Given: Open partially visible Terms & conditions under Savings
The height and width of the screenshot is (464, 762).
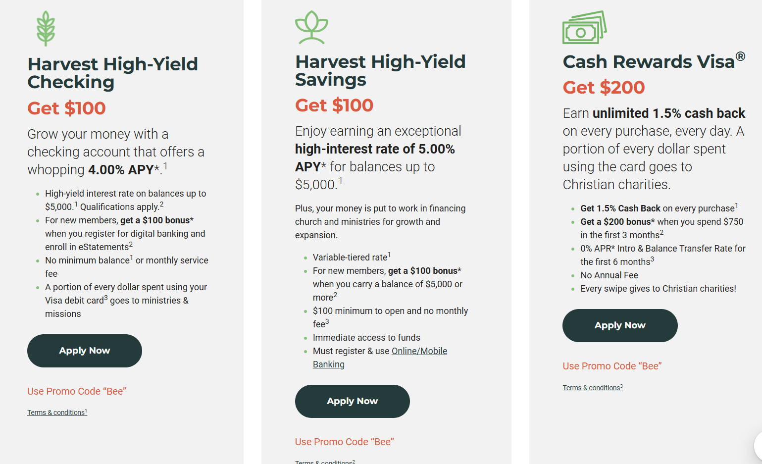Looking at the screenshot, I should (x=325, y=462).
